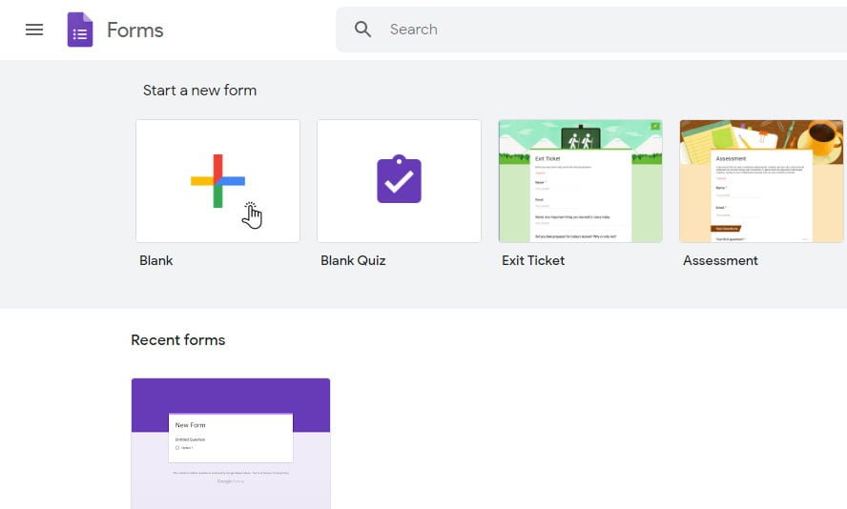Create a new Blank form thumbnail

217,181
